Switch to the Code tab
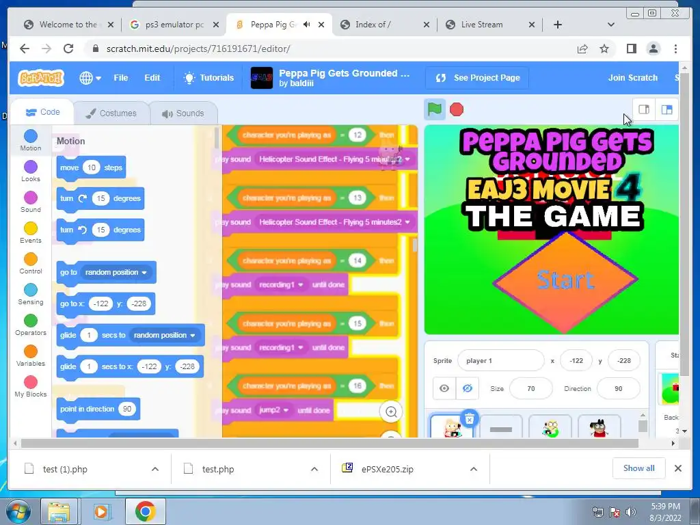Viewport: 700px width, 525px height. [x=43, y=112]
